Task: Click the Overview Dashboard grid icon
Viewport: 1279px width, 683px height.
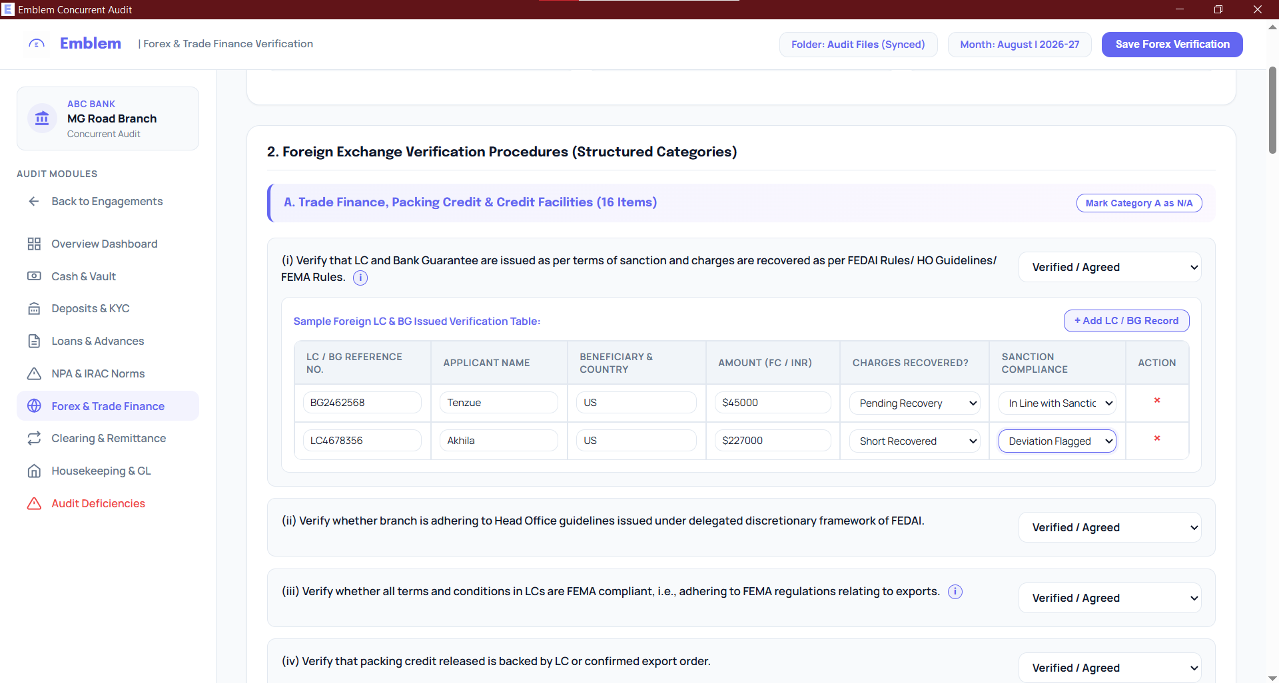Action: pyautogui.click(x=34, y=244)
